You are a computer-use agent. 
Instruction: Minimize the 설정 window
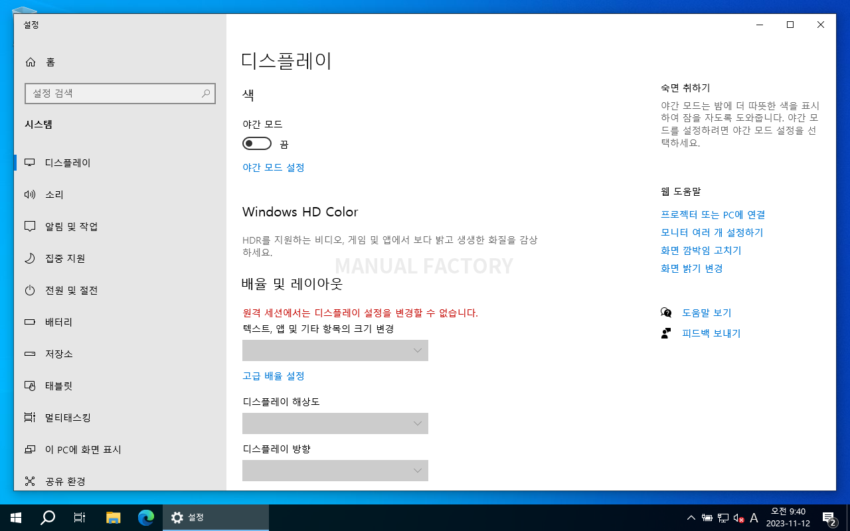coord(760,25)
